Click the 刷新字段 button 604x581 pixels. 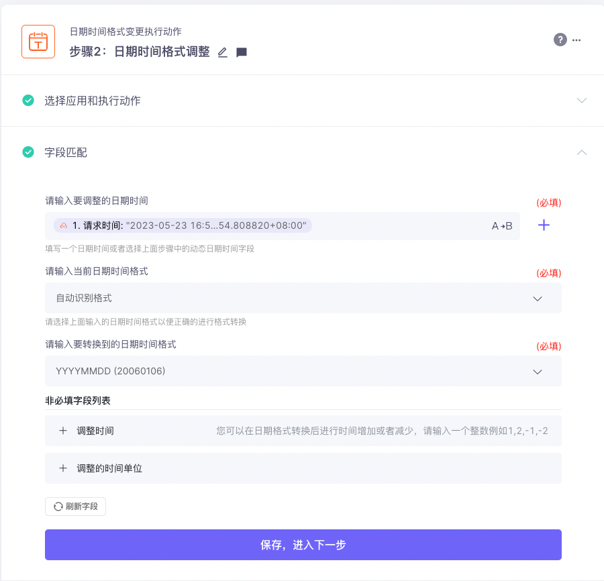(75, 507)
